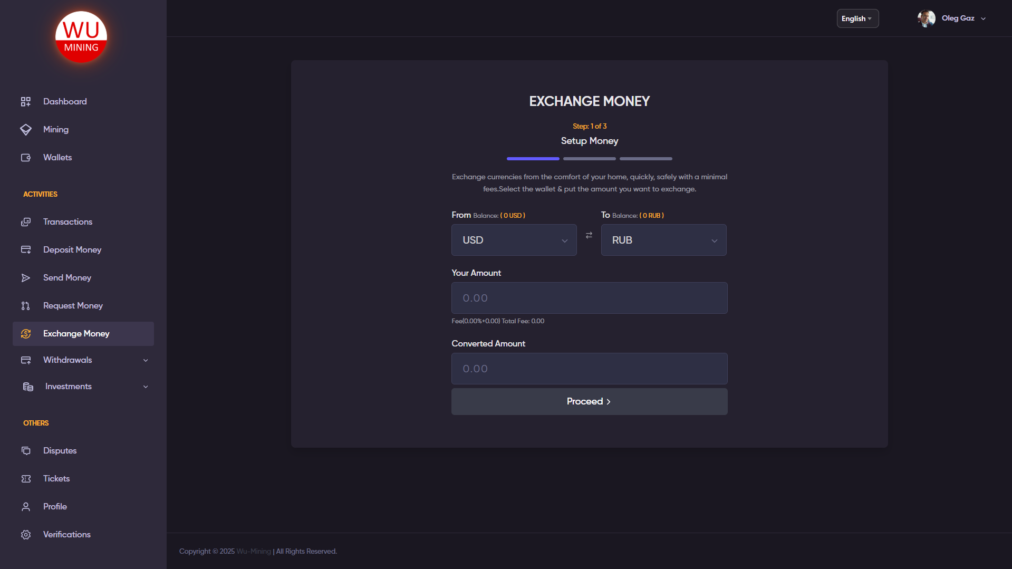The width and height of the screenshot is (1012, 569).
Task: Open Transactions from the sidebar
Action: point(68,222)
